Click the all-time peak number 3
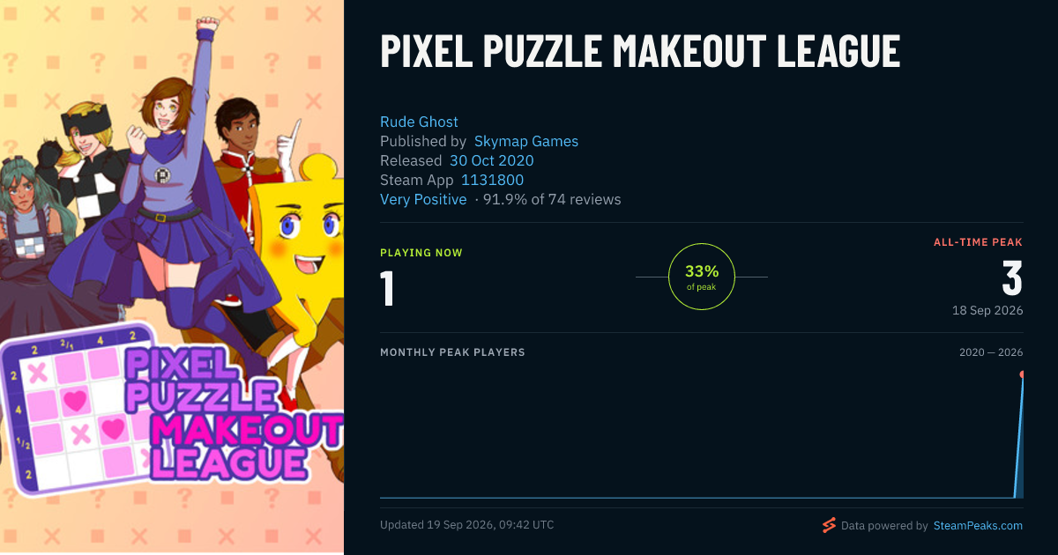 click(x=1012, y=277)
